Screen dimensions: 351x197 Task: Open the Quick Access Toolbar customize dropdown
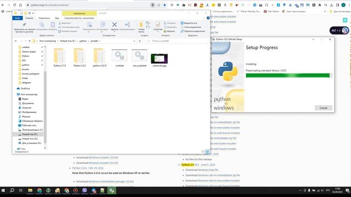click(x=33, y=13)
